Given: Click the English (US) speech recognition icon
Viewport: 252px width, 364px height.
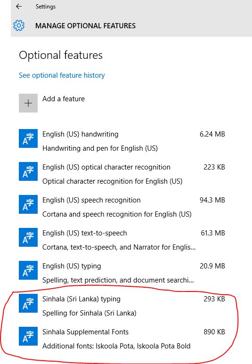Looking at the screenshot, I should pos(28,204).
